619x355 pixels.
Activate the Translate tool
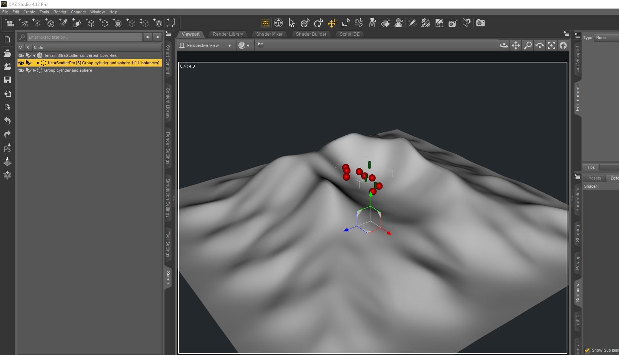332,23
